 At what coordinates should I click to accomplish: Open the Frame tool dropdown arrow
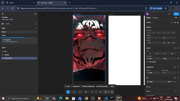(x=76, y=92)
